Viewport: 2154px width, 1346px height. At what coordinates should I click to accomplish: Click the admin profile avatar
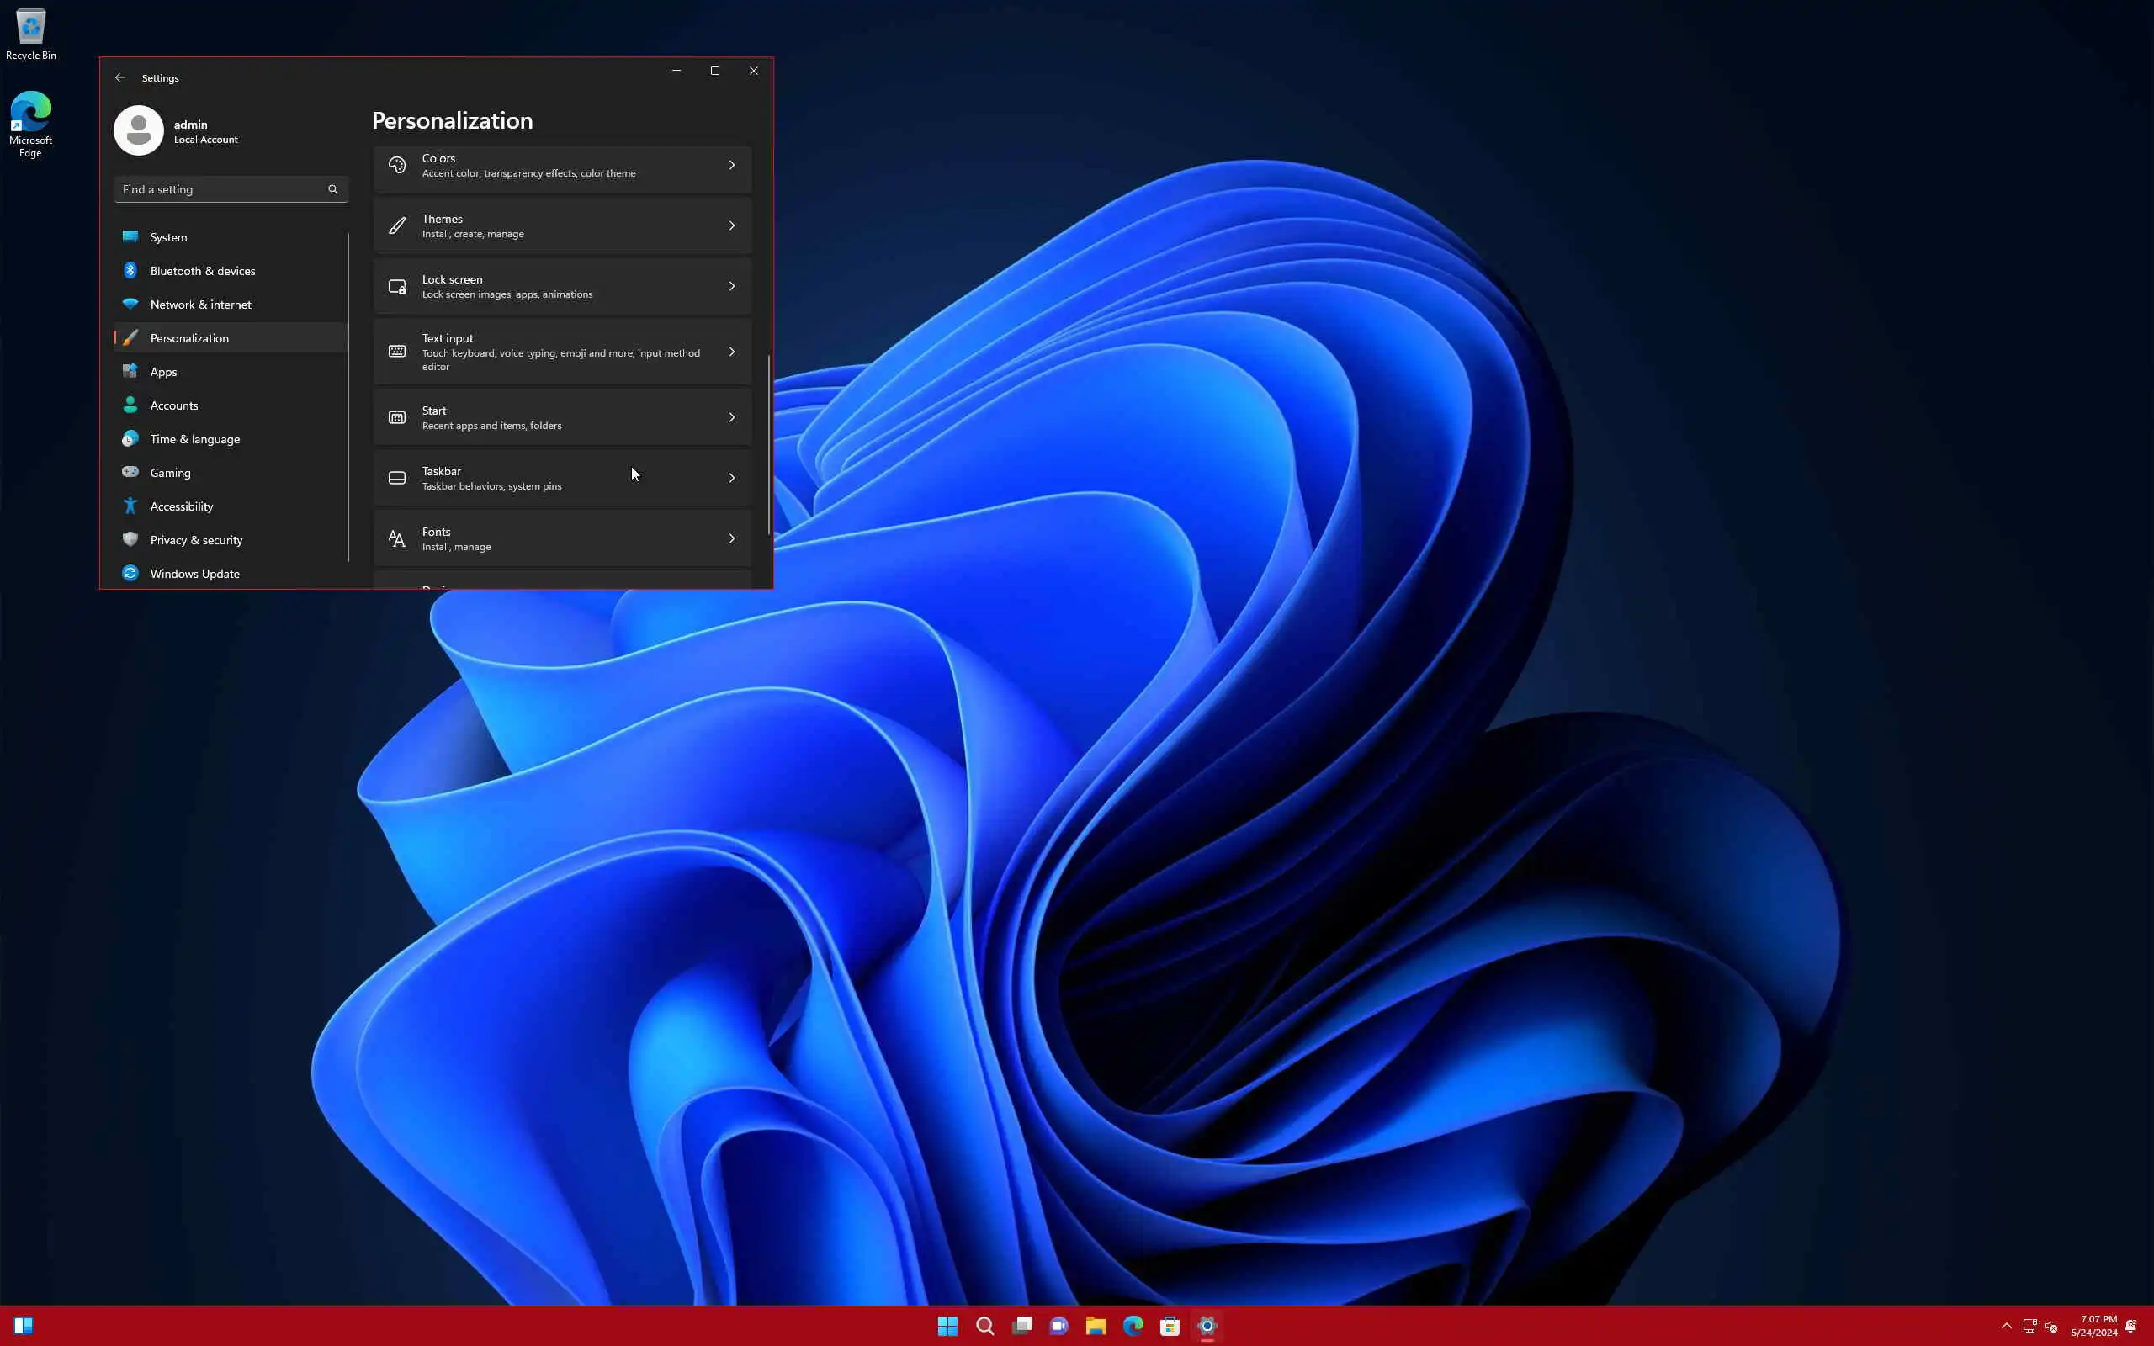point(138,130)
